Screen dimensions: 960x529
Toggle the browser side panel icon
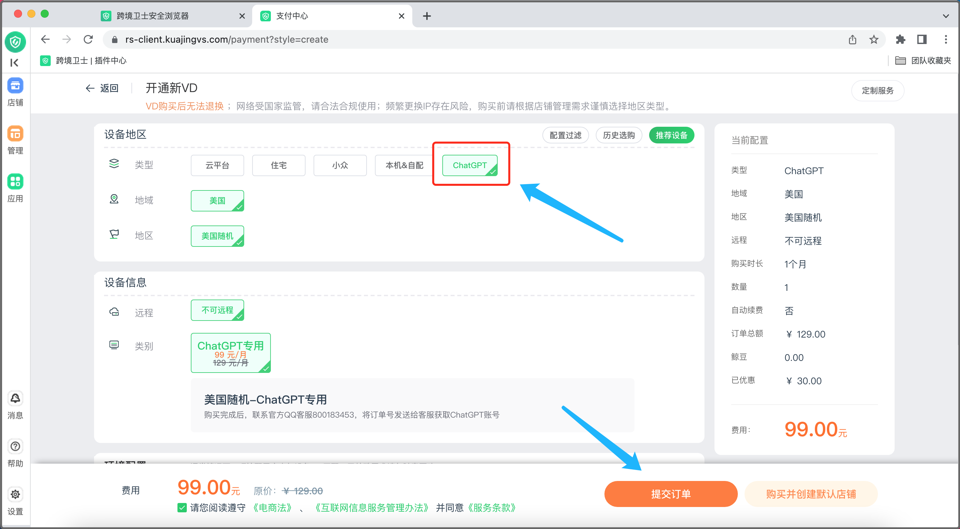click(x=922, y=39)
